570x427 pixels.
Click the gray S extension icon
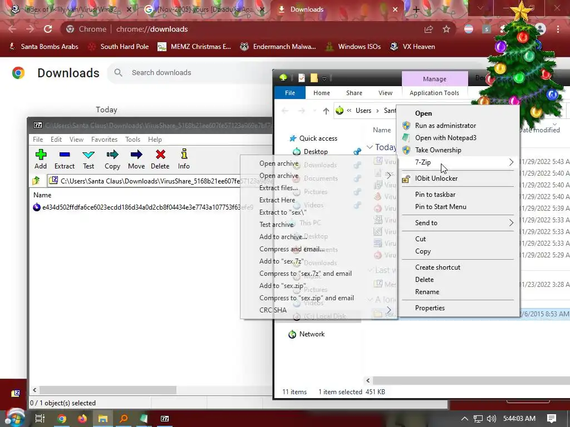pos(487,29)
